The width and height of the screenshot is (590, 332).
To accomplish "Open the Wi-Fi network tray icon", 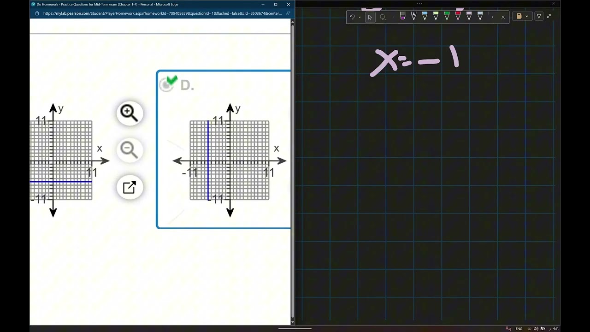I will (529, 329).
